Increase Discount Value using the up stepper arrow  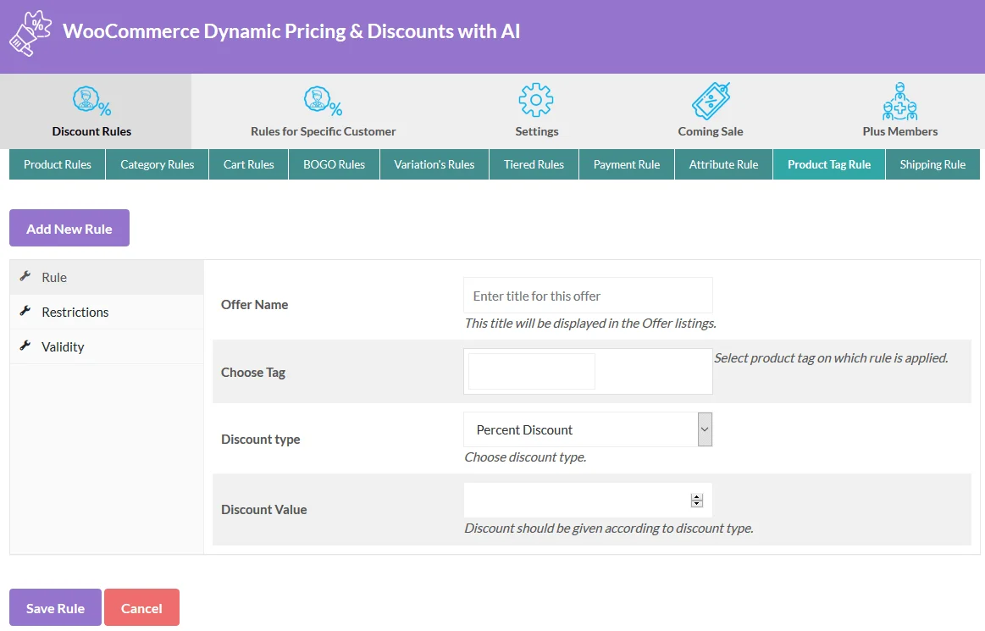(x=697, y=495)
